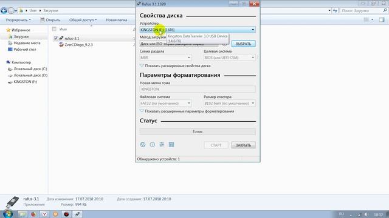Select Локальный диск (C:) in sidebar

pos(30,68)
